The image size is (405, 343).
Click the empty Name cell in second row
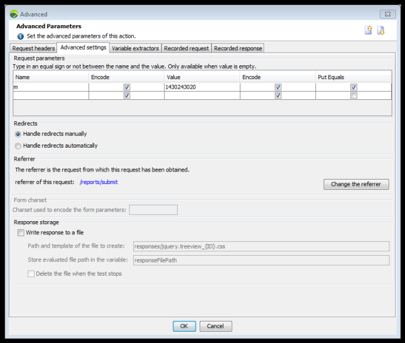(x=51, y=95)
